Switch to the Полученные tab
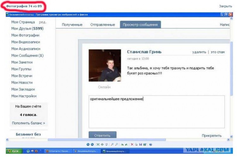The image size is (237, 159). 72,25
